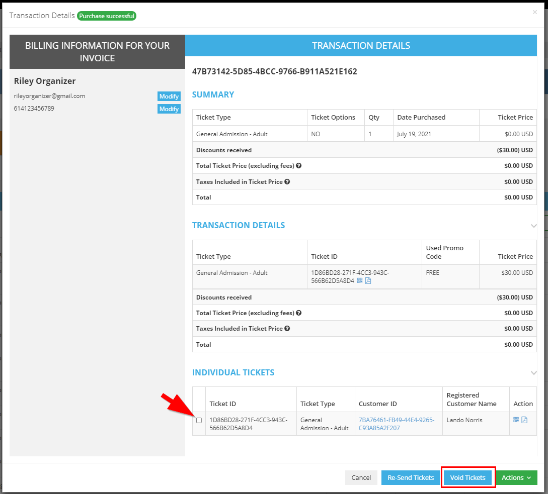Click rileyorganizer@gmail.com email text
This screenshot has width=548, height=494.
pyautogui.click(x=50, y=96)
